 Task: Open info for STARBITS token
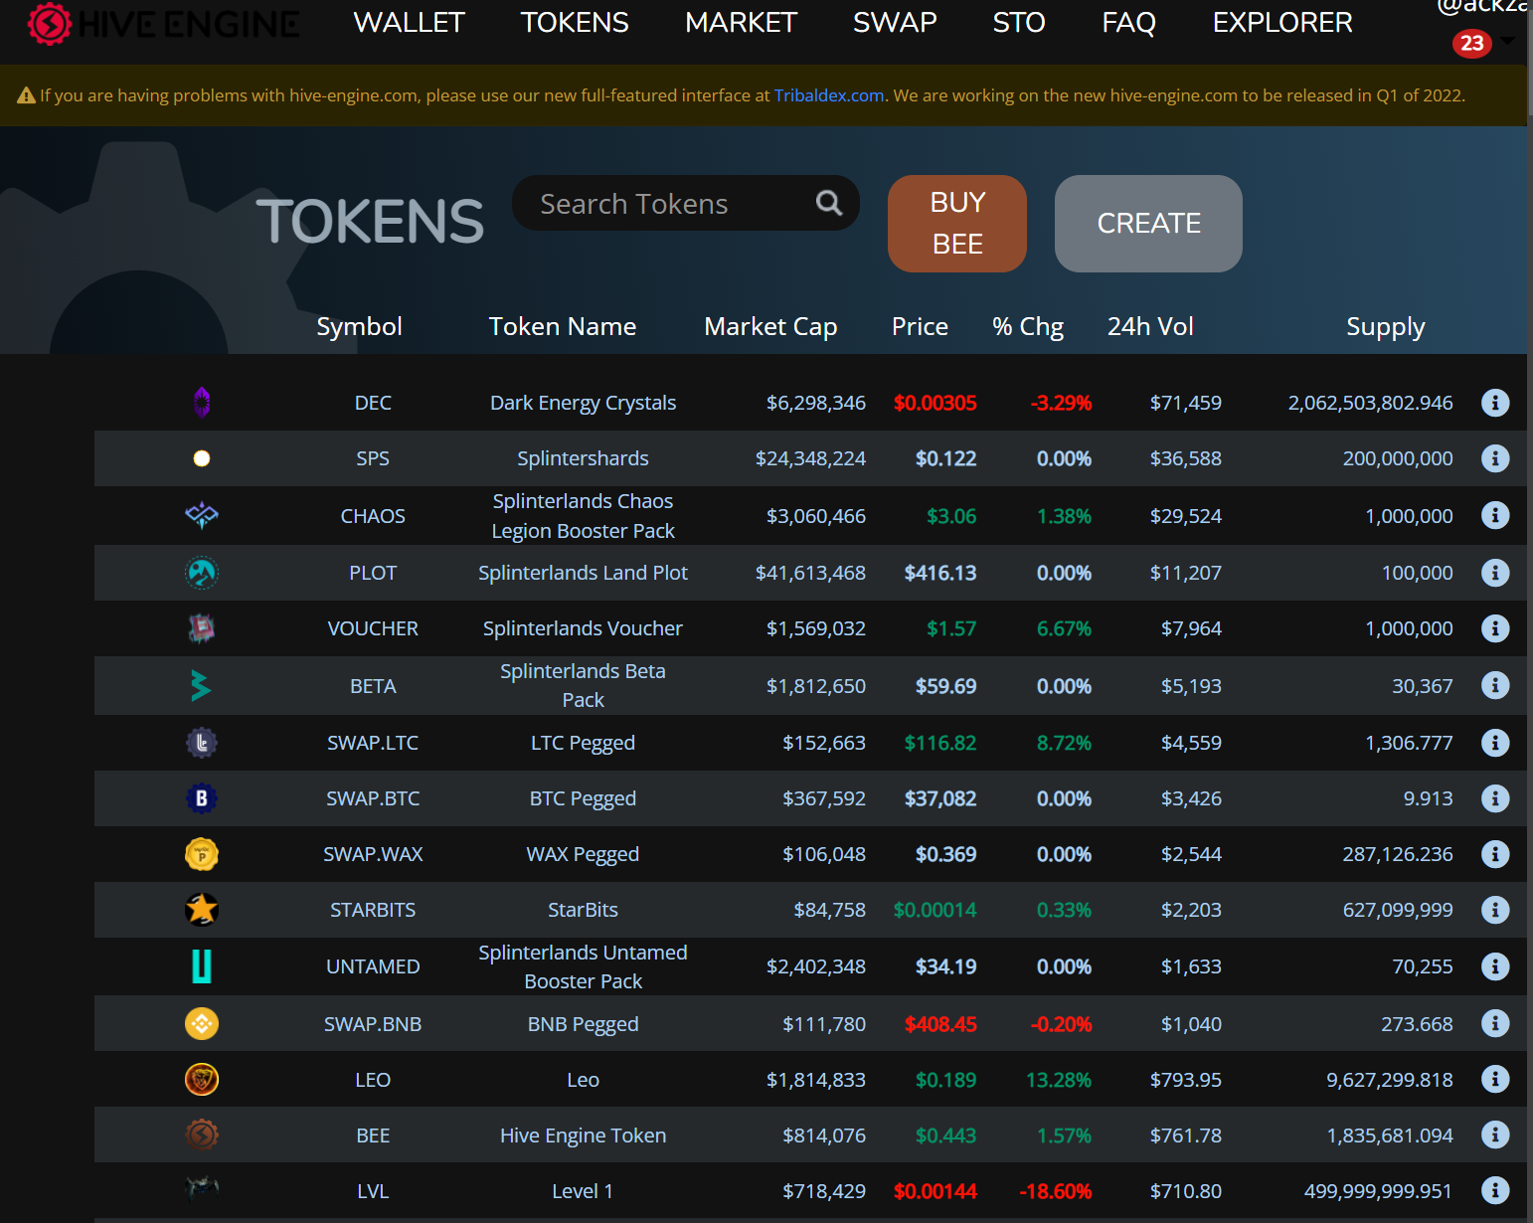point(1494,910)
